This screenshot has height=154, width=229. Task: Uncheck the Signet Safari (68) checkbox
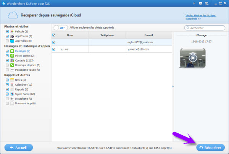7,94
